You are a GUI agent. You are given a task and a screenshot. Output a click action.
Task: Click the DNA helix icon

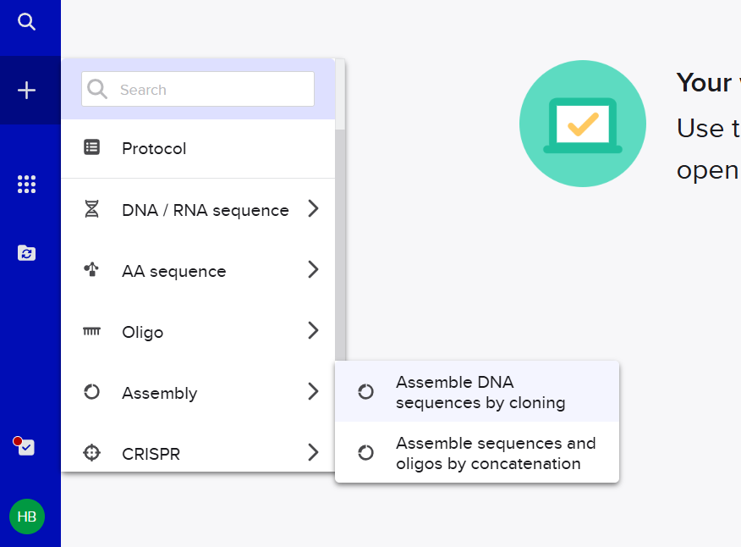pyautogui.click(x=91, y=209)
